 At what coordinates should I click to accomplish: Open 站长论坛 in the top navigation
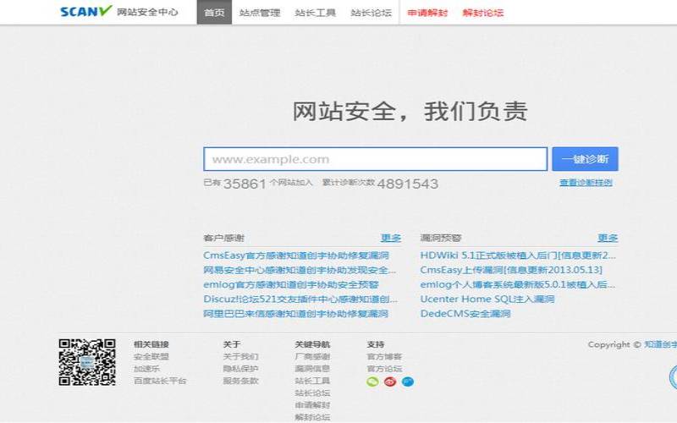click(371, 13)
